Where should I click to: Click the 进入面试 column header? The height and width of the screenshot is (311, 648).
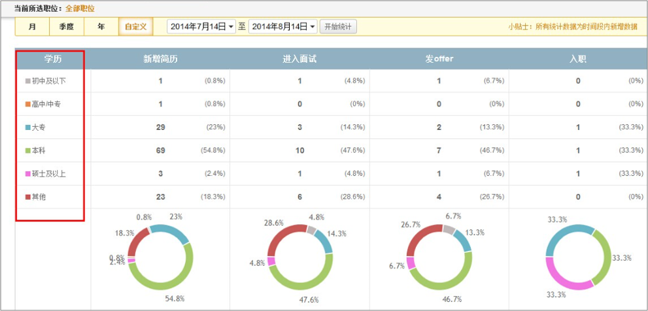pos(299,59)
